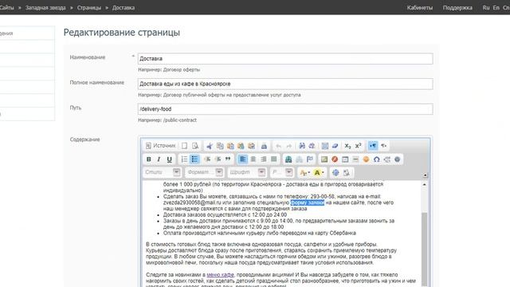The height and width of the screenshot is (287, 510).
Task: Click the Undo arrow icon
Action: 278,146
